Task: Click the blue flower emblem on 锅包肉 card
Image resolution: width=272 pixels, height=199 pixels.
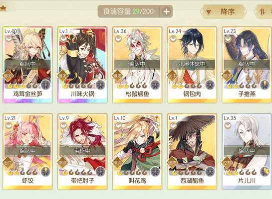Action: pyautogui.click(x=210, y=85)
